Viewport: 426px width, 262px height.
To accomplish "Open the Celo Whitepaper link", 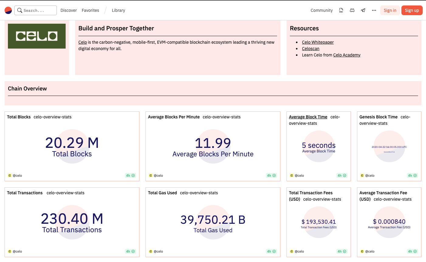I will [x=318, y=42].
